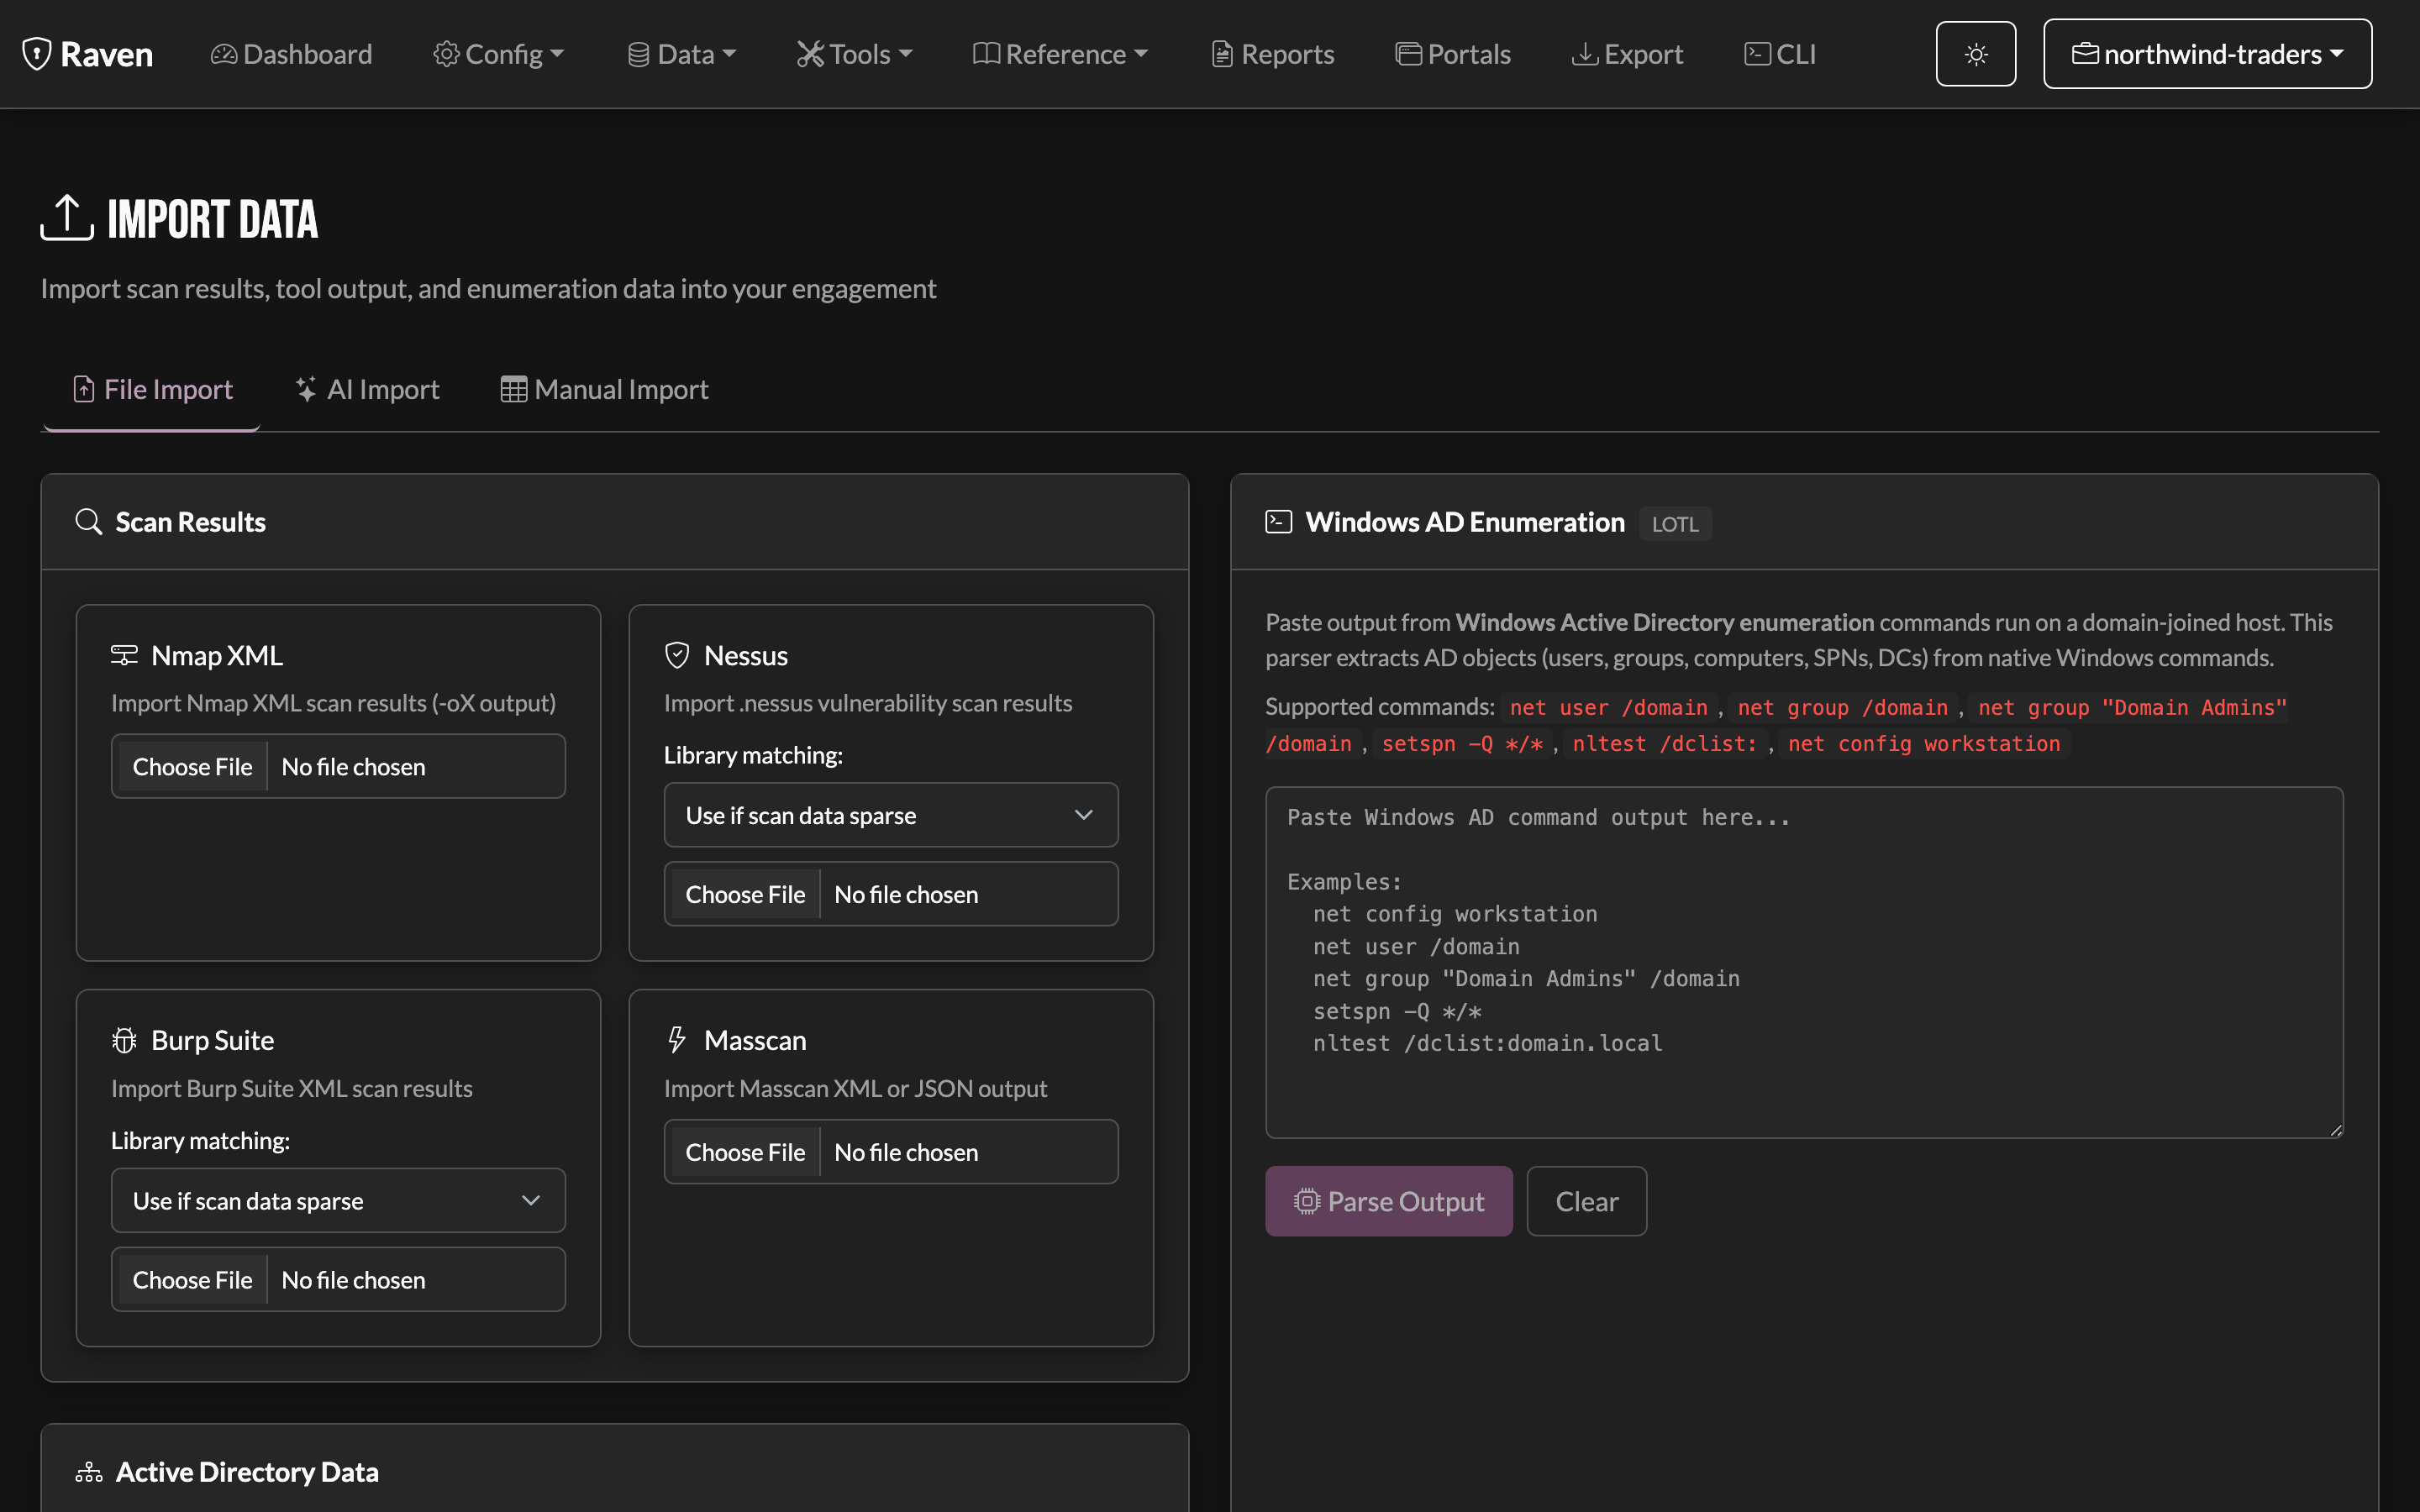The image size is (2420, 1512).
Task: Click Choose File under Nmap XML
Action: point(192,767)
